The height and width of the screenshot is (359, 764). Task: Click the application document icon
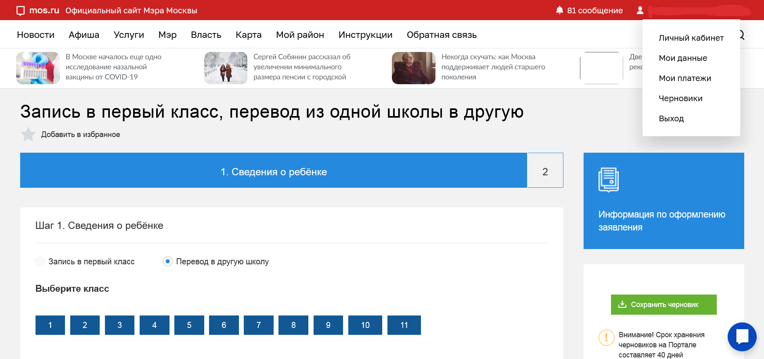[608, 180]
